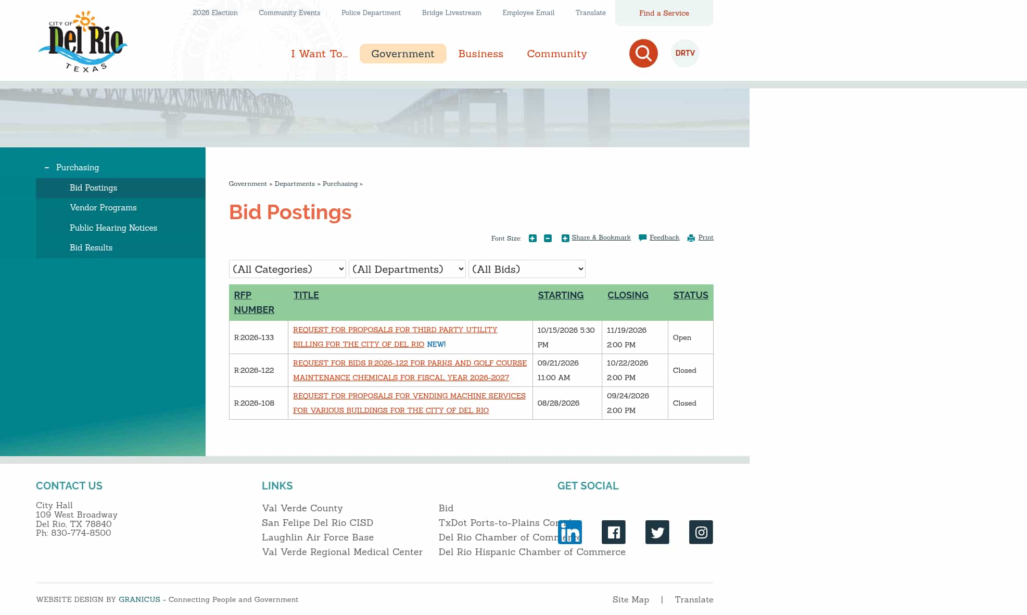Increase font size with plus icon

click(x=532, y=238)
